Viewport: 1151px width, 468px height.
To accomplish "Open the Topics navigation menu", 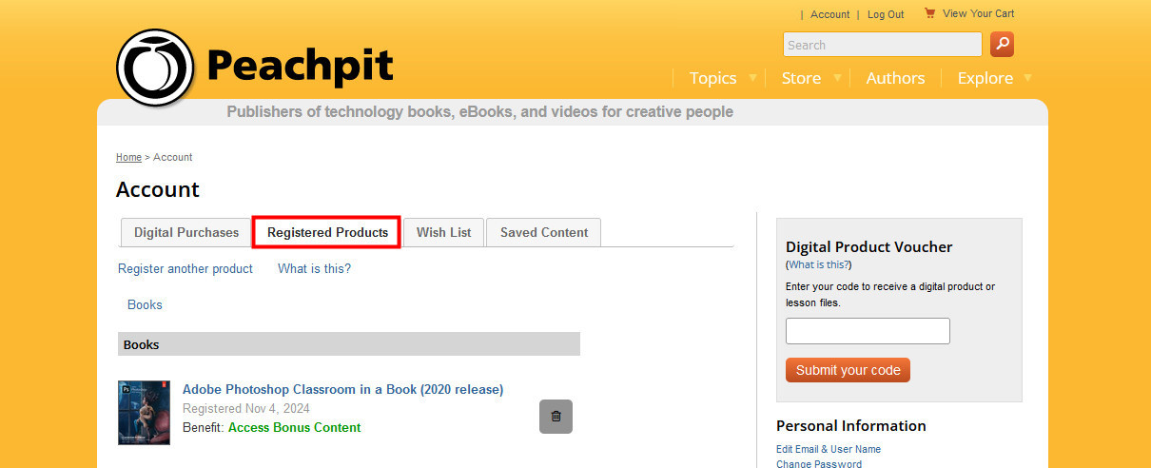I will tap(712, 78).
